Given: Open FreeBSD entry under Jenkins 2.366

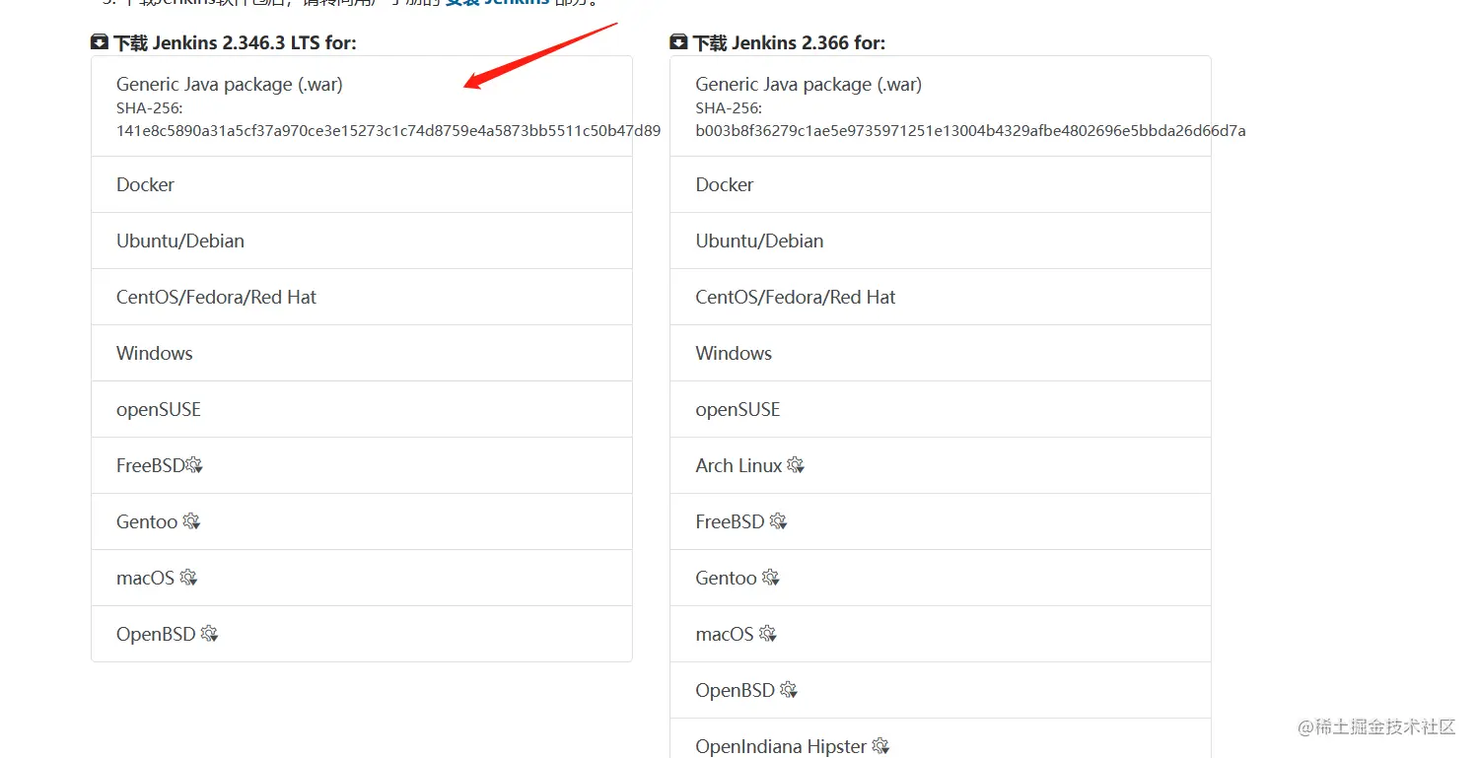Looking at the screenshot, I should [x=941, y=521].
